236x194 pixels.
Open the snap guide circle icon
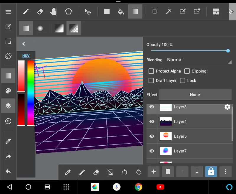point(8,121)
